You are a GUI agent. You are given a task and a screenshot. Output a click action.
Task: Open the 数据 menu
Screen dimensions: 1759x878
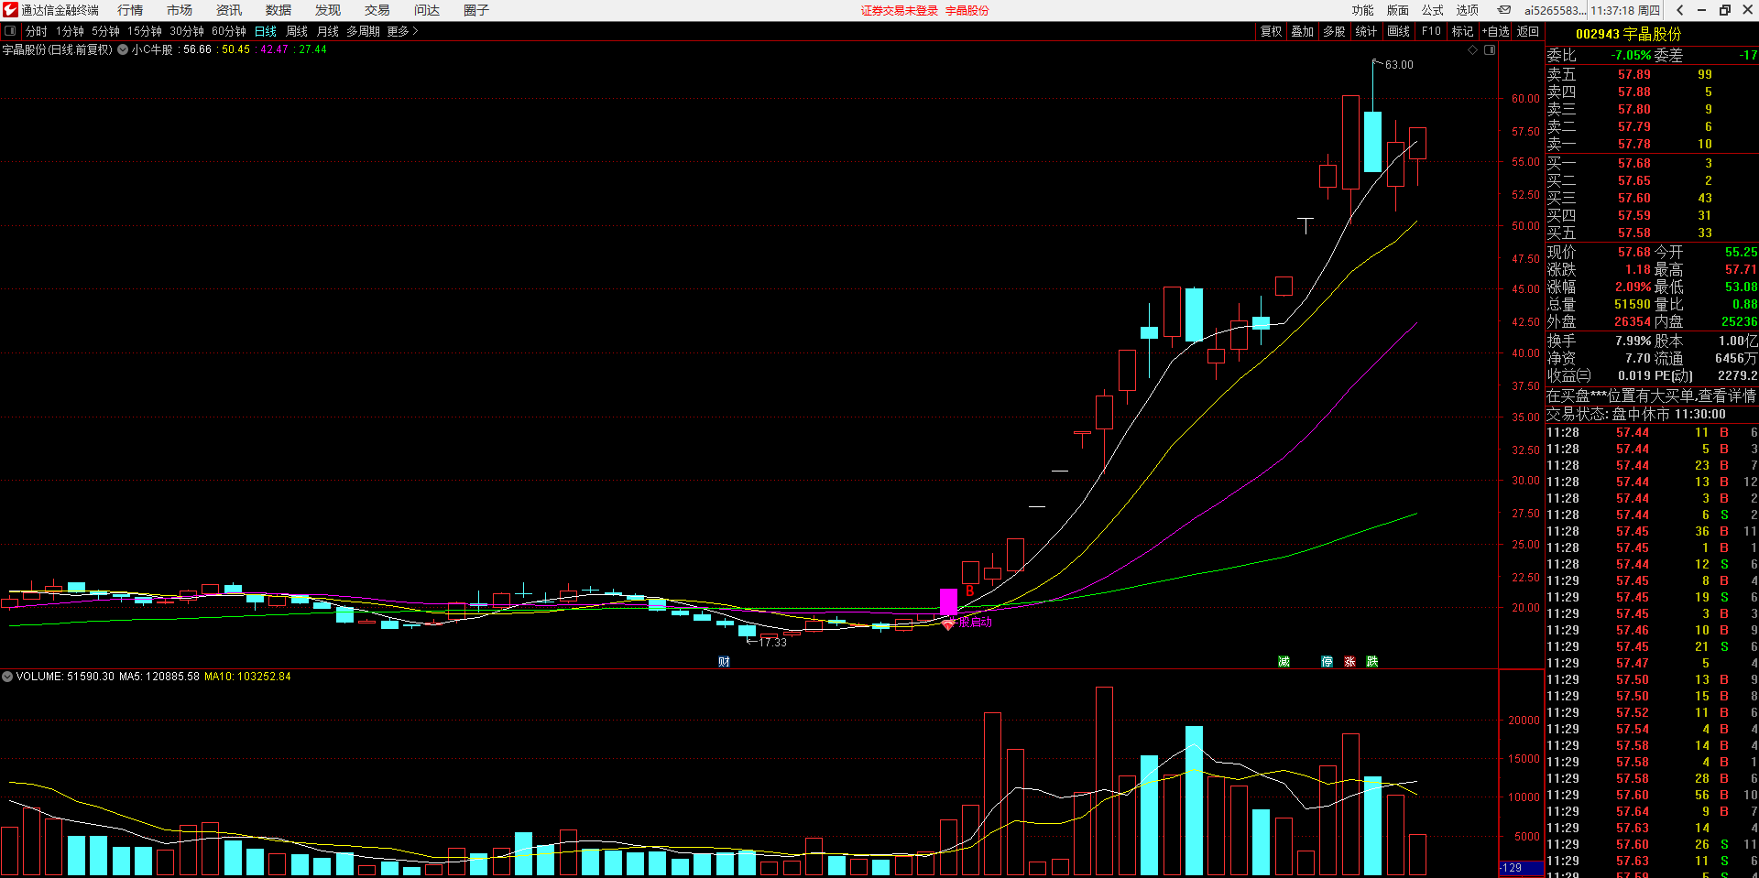pos(279,10)
